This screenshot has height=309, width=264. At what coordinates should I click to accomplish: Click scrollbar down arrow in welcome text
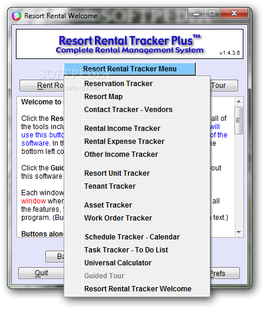(239, 232)
